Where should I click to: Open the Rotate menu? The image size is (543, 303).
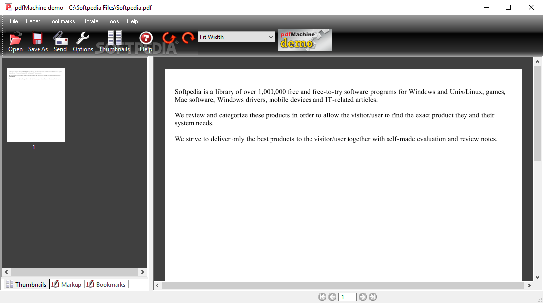(x=90, y=21)
